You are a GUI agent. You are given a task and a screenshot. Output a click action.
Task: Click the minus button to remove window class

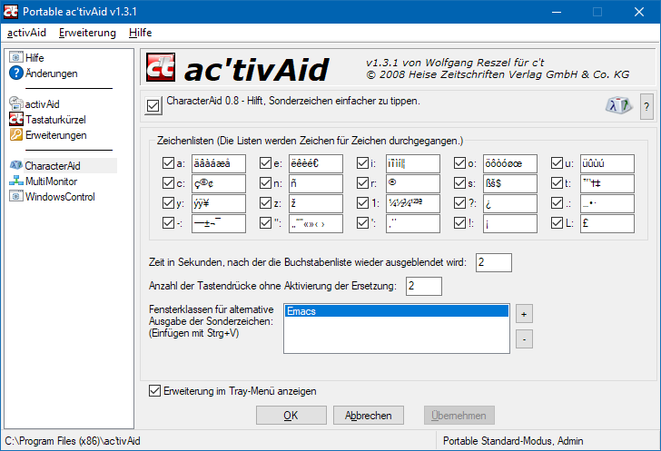(524, 339)
